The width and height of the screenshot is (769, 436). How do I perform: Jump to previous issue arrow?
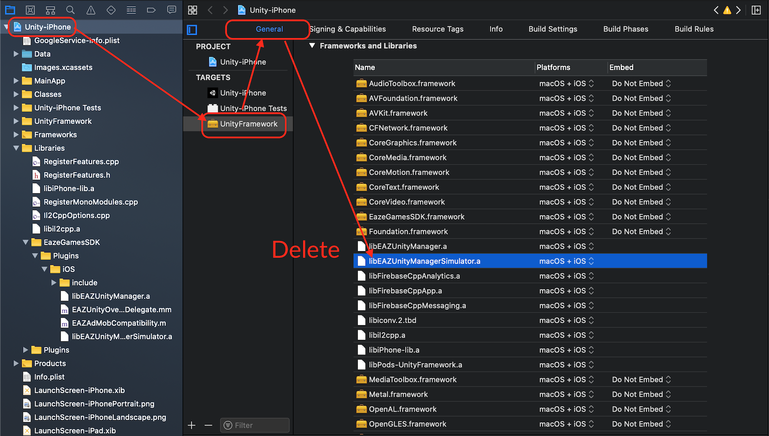[716, 10]
